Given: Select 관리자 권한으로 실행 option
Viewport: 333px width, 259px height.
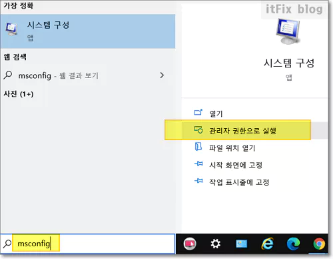Looking at the screenshot, I should tap(254, 130).
